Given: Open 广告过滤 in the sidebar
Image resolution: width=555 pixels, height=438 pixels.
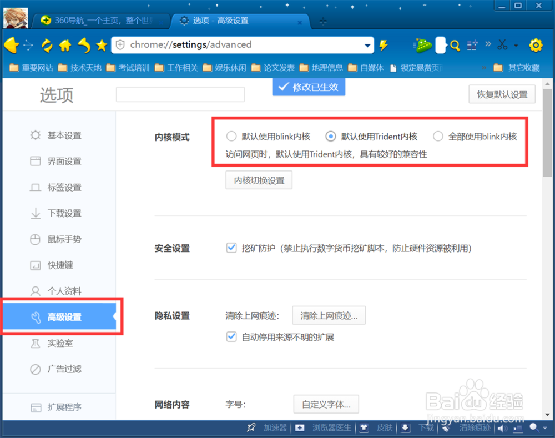Looking at the screenshot, I should tap(59, 369).
